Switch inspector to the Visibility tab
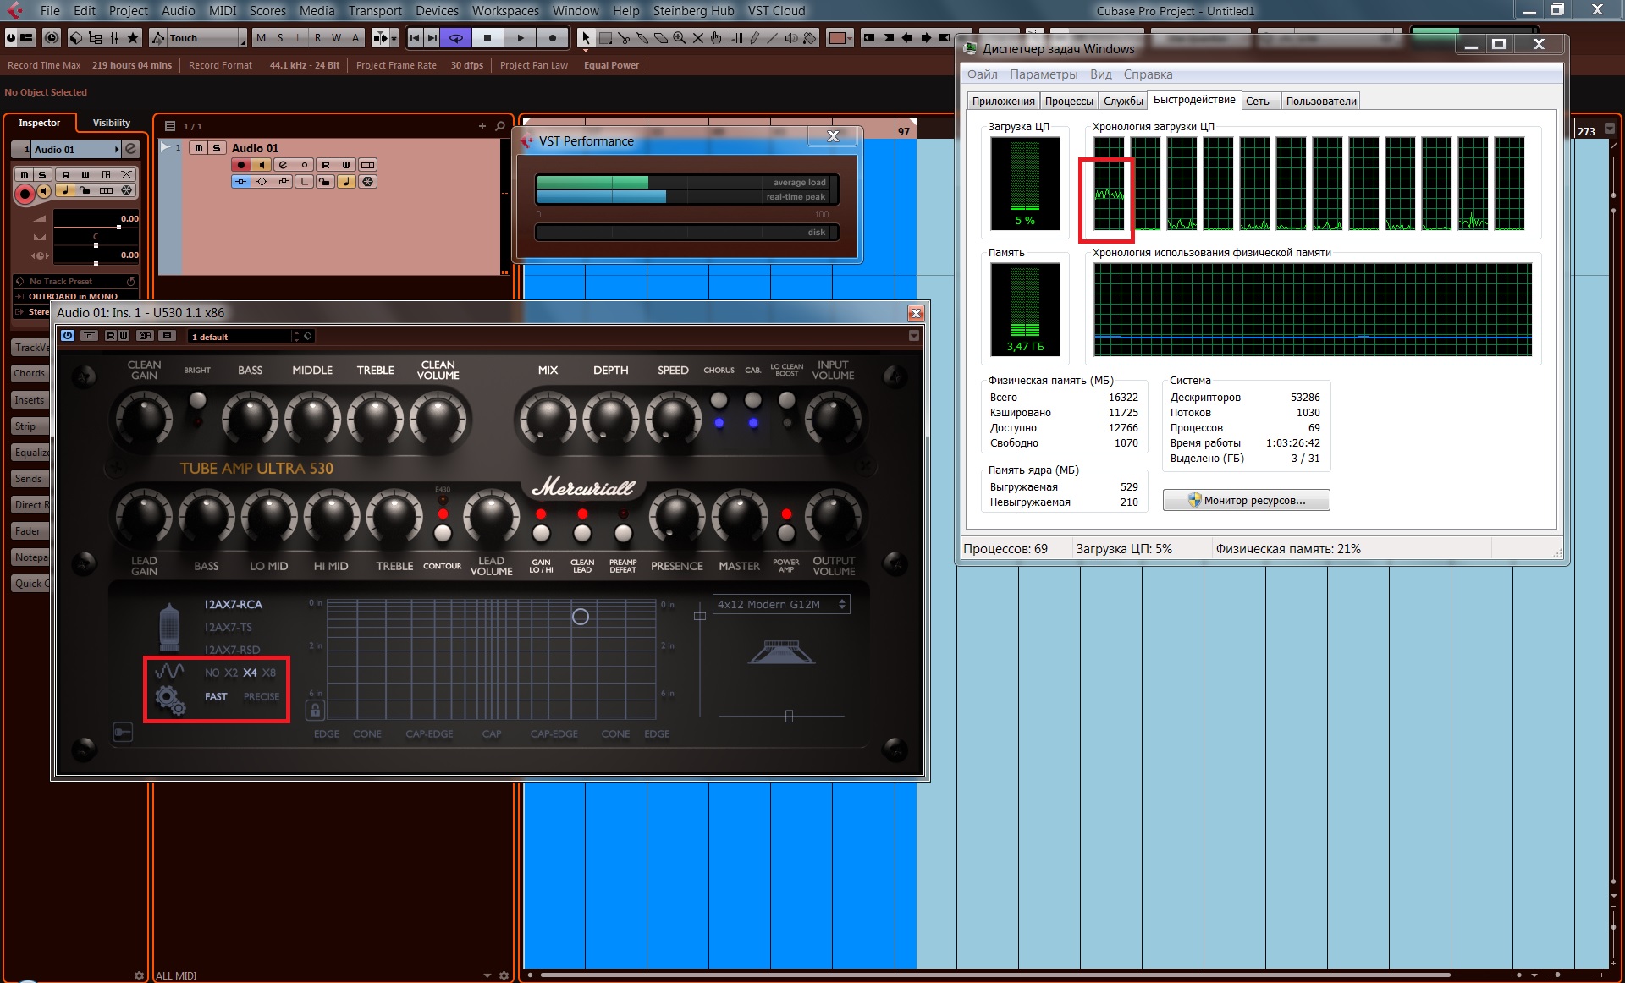1625x983 pixels. click(x=111, y=123)
